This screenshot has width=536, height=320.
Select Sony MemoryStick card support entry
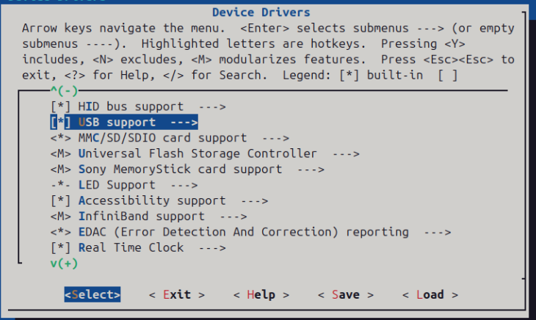pos(180,170)
